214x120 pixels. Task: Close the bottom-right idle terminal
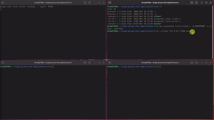click(x=211, y=62)
